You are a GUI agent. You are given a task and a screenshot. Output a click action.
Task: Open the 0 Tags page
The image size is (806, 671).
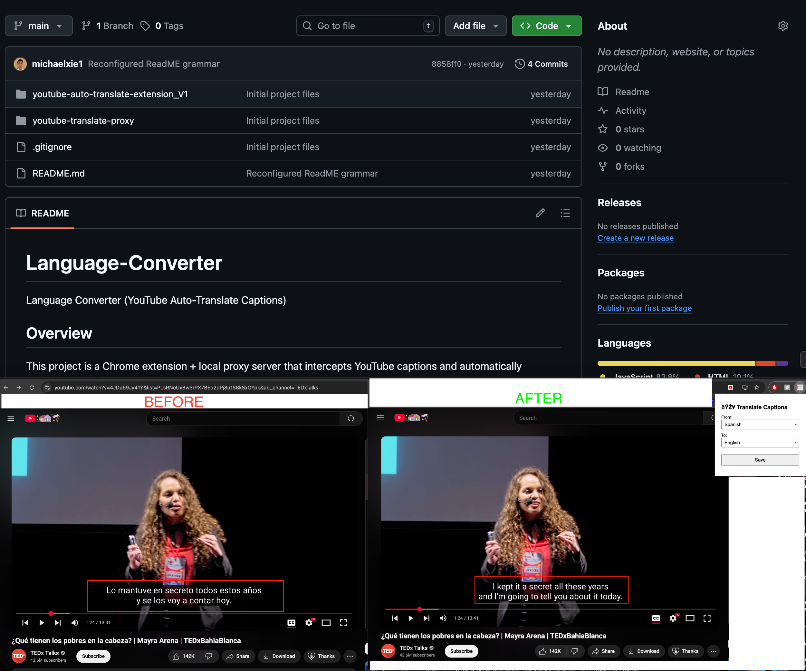(x=162, y=26)
